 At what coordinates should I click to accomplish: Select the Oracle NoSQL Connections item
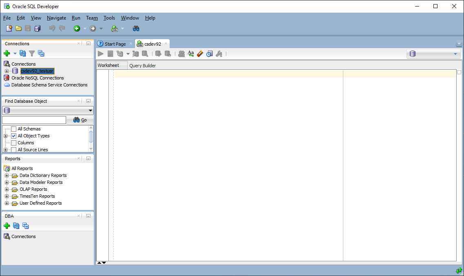click(x=38, y=78)
